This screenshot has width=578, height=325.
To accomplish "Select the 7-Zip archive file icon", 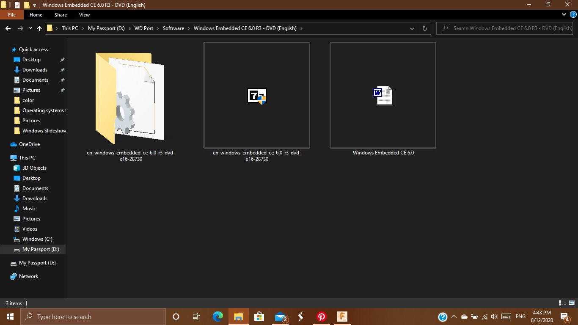I will pos(257,96).
